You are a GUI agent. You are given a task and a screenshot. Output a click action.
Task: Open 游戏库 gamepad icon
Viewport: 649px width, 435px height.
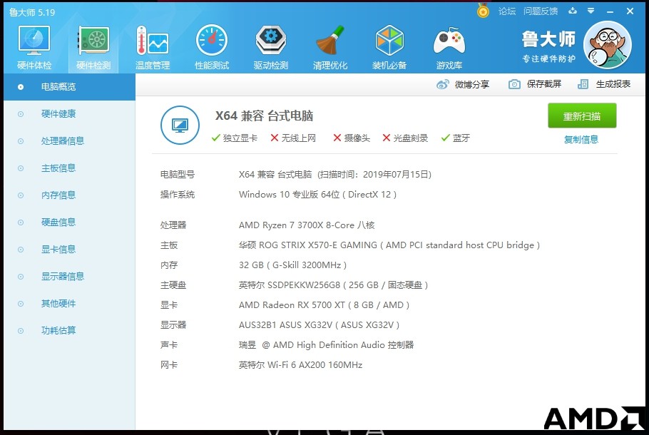coord(449,47)
